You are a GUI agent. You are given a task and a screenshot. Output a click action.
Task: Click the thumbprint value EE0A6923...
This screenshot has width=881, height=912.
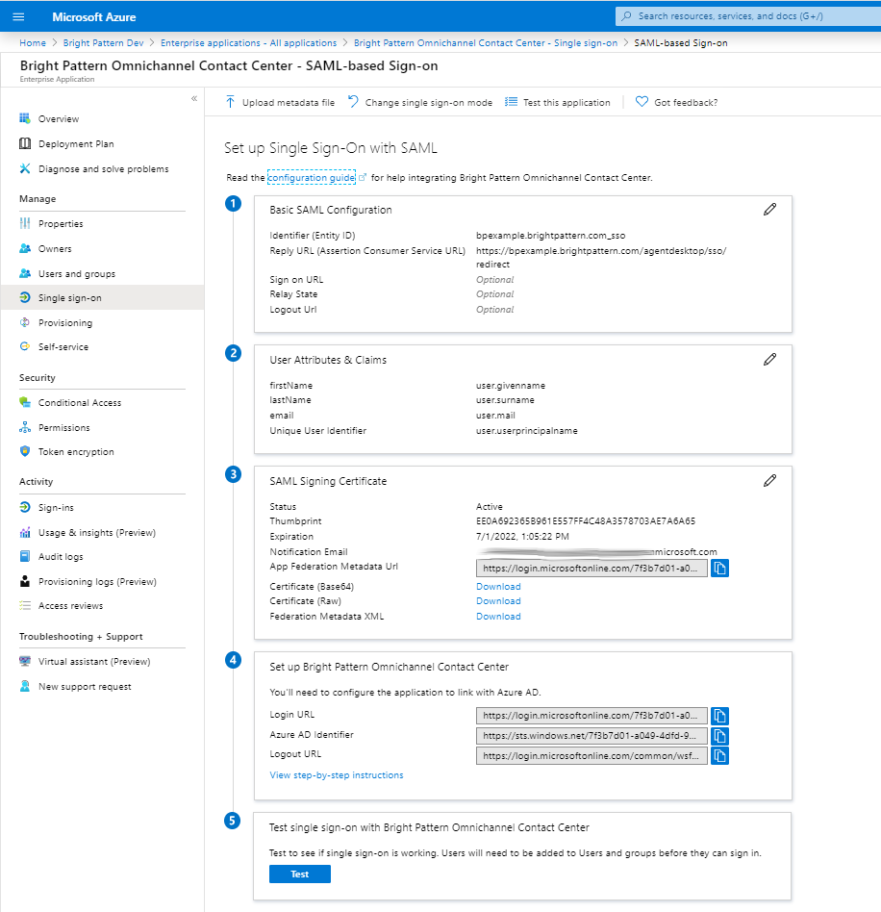point(586,521)
